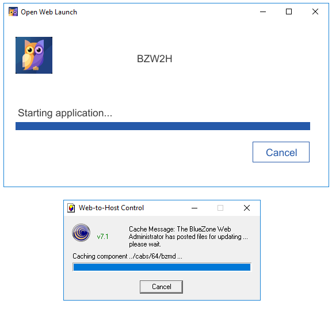Close the Web-to-Host Control dialog
332x319 pixels.
coord(247,208)
